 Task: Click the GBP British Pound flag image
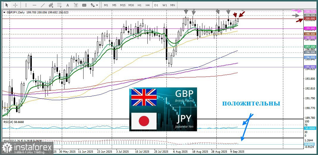(144, 97)
